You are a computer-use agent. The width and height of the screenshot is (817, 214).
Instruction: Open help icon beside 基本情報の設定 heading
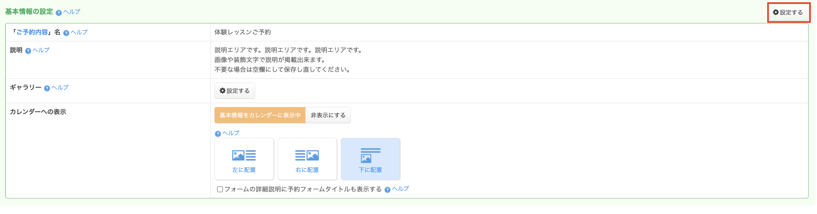[59, 13]
